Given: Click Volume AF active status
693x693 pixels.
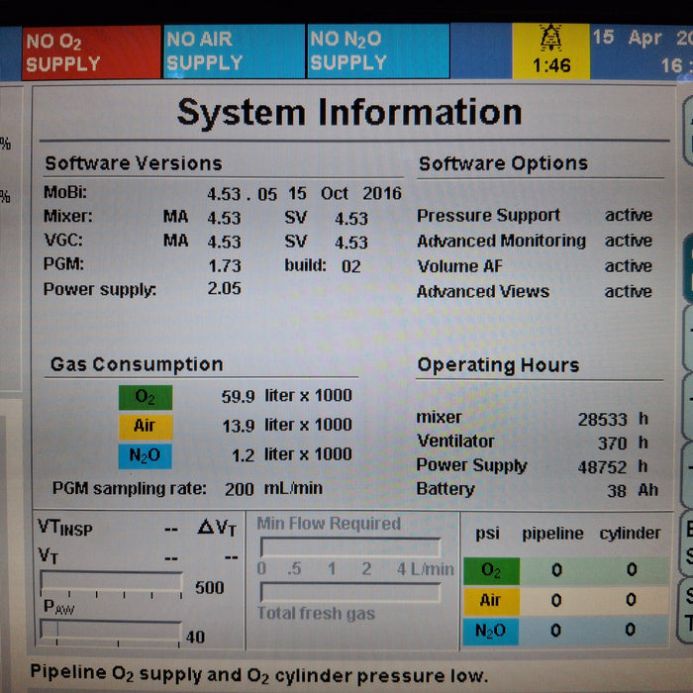Looking at the screenshot, I should (x=629, y=266).
